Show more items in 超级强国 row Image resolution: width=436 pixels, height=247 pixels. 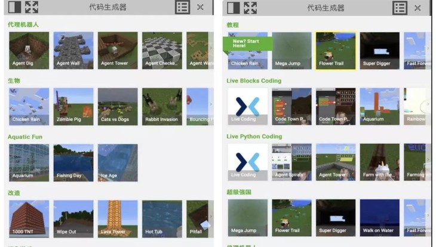point(428,215)
